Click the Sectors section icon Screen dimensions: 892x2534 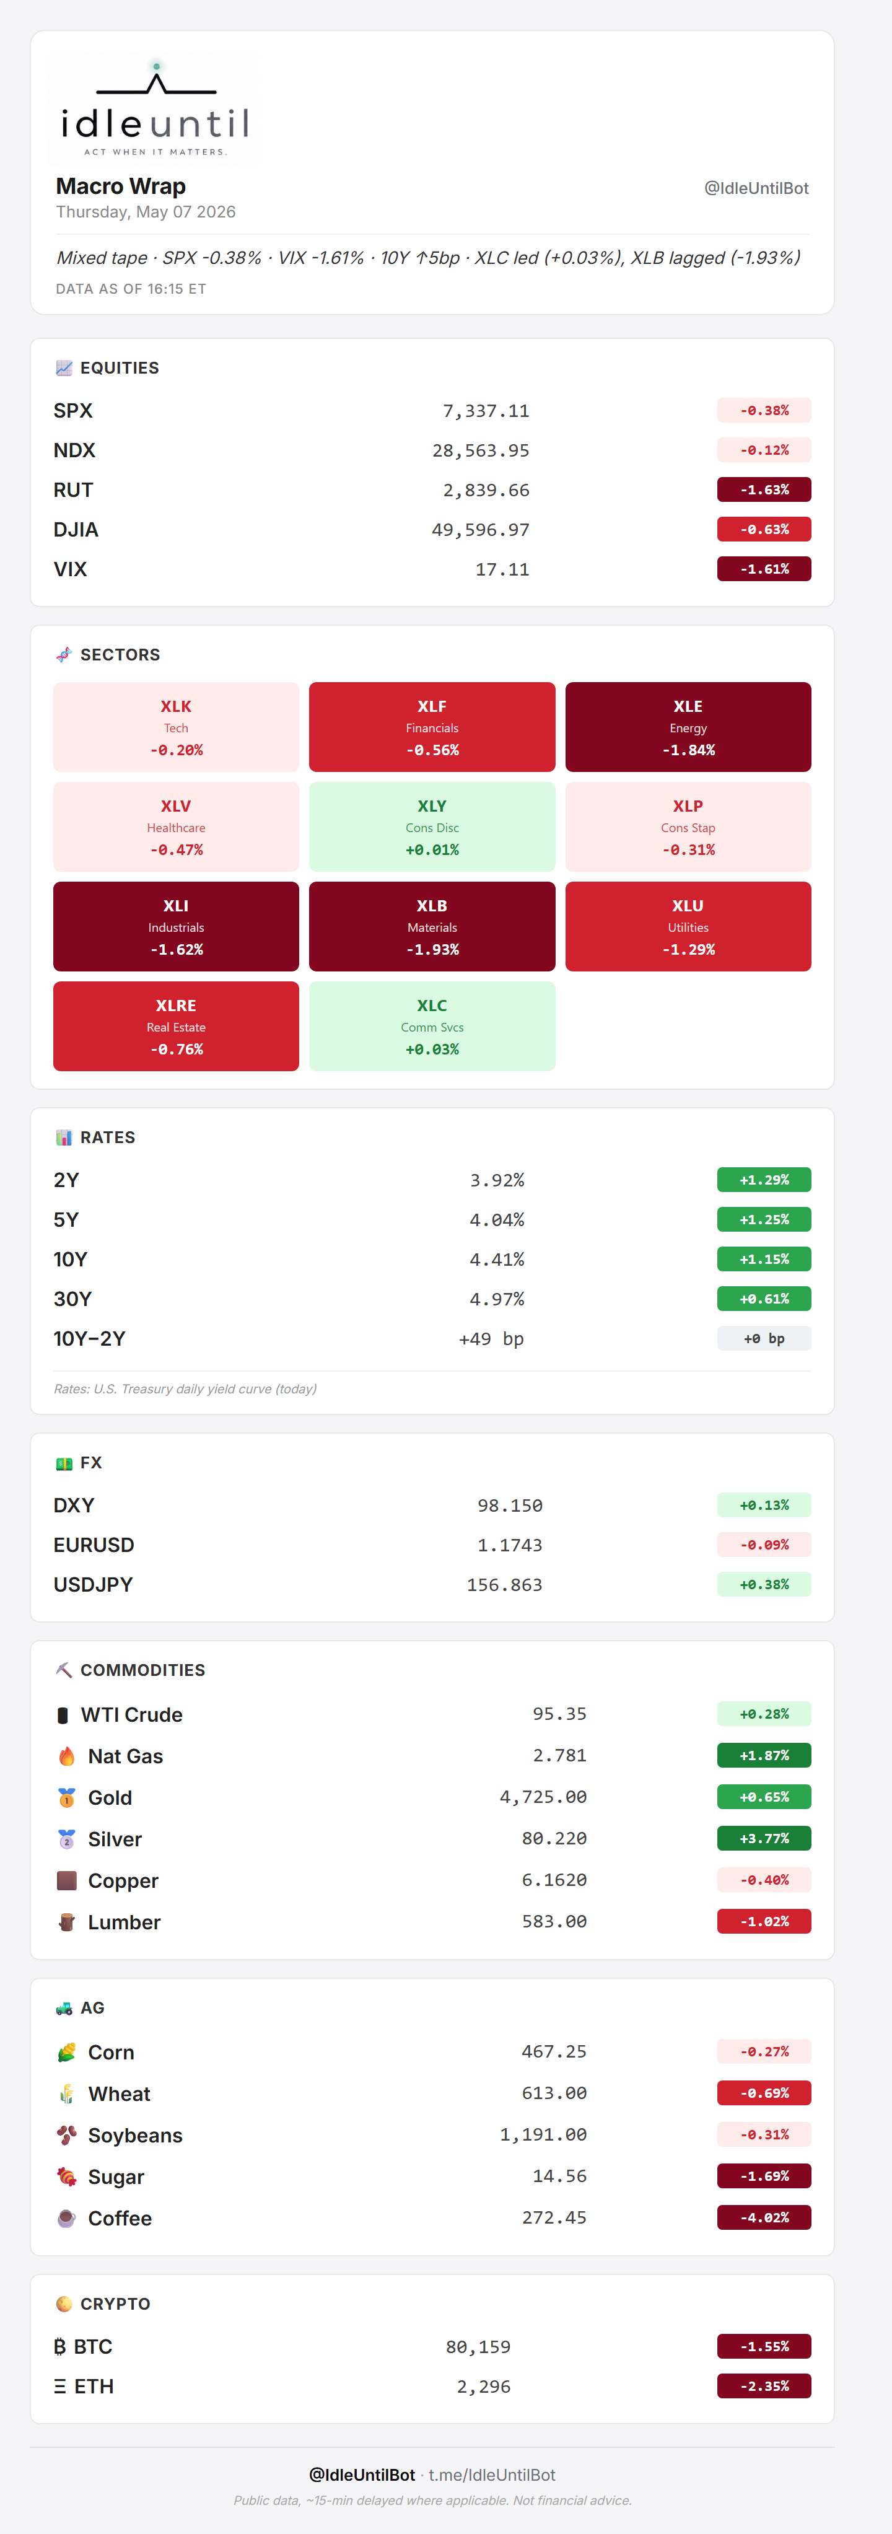[x=64, y=655]
